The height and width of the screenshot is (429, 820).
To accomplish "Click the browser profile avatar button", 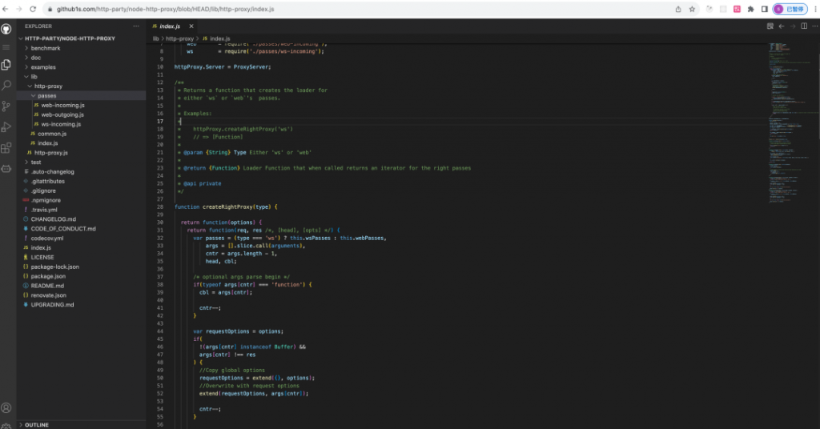I will tap(790, 9).
